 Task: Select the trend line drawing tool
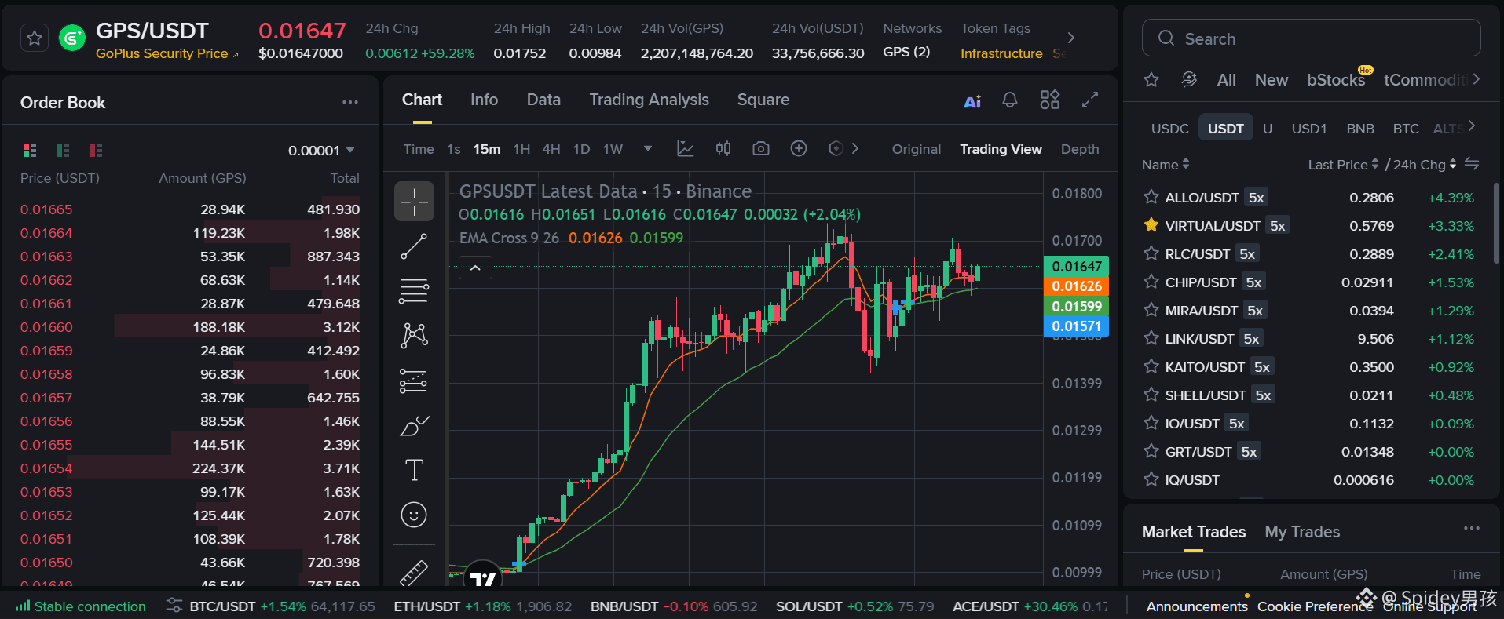[x=414, y=246]
